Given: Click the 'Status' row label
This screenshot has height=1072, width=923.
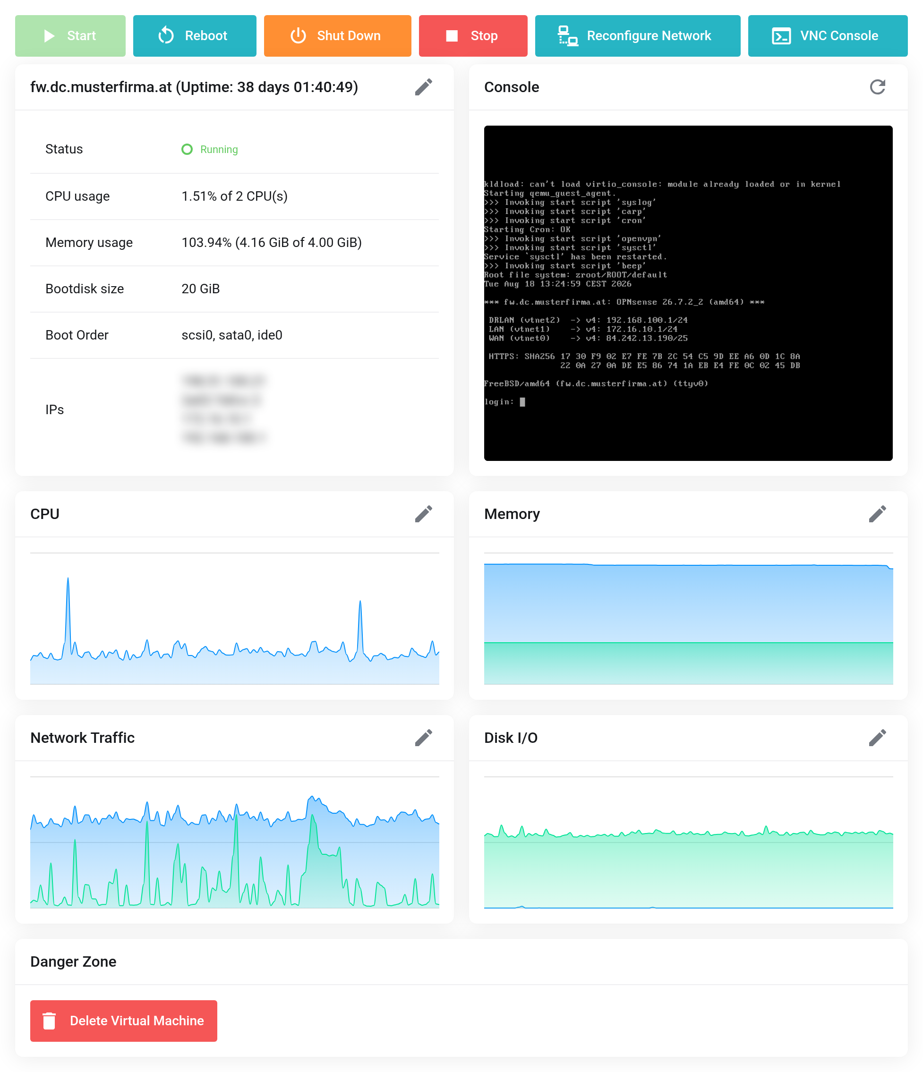Looking at the screenshot, I should pyautogui.click(x=64, y=149).
